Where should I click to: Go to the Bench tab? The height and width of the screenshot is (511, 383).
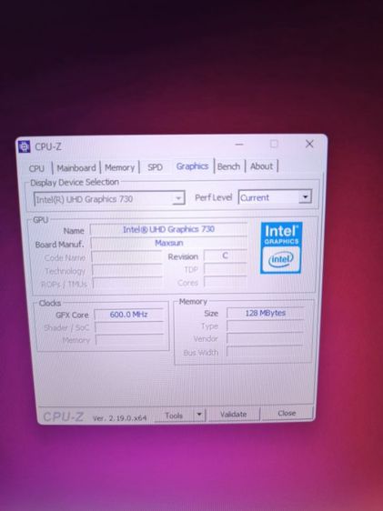[x=228, y=166]
